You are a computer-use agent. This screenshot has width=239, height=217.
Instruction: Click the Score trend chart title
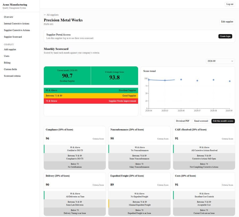click(149, 71)
